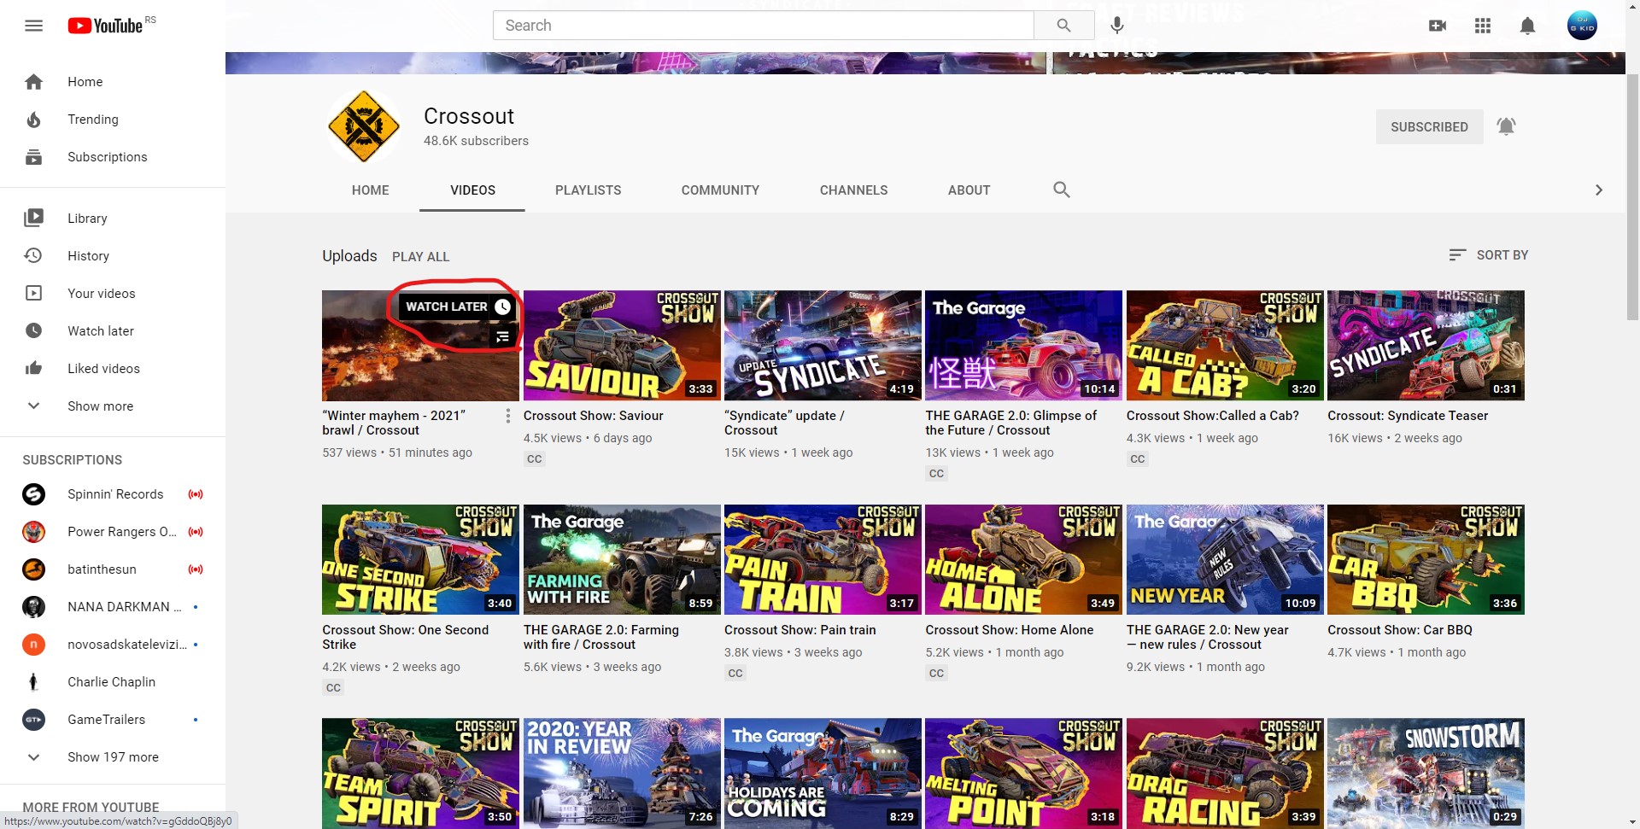Click the Liked videos thumbs-up icon
The width and height of the screenshot is (1640, 829).
tap(34, 369)
